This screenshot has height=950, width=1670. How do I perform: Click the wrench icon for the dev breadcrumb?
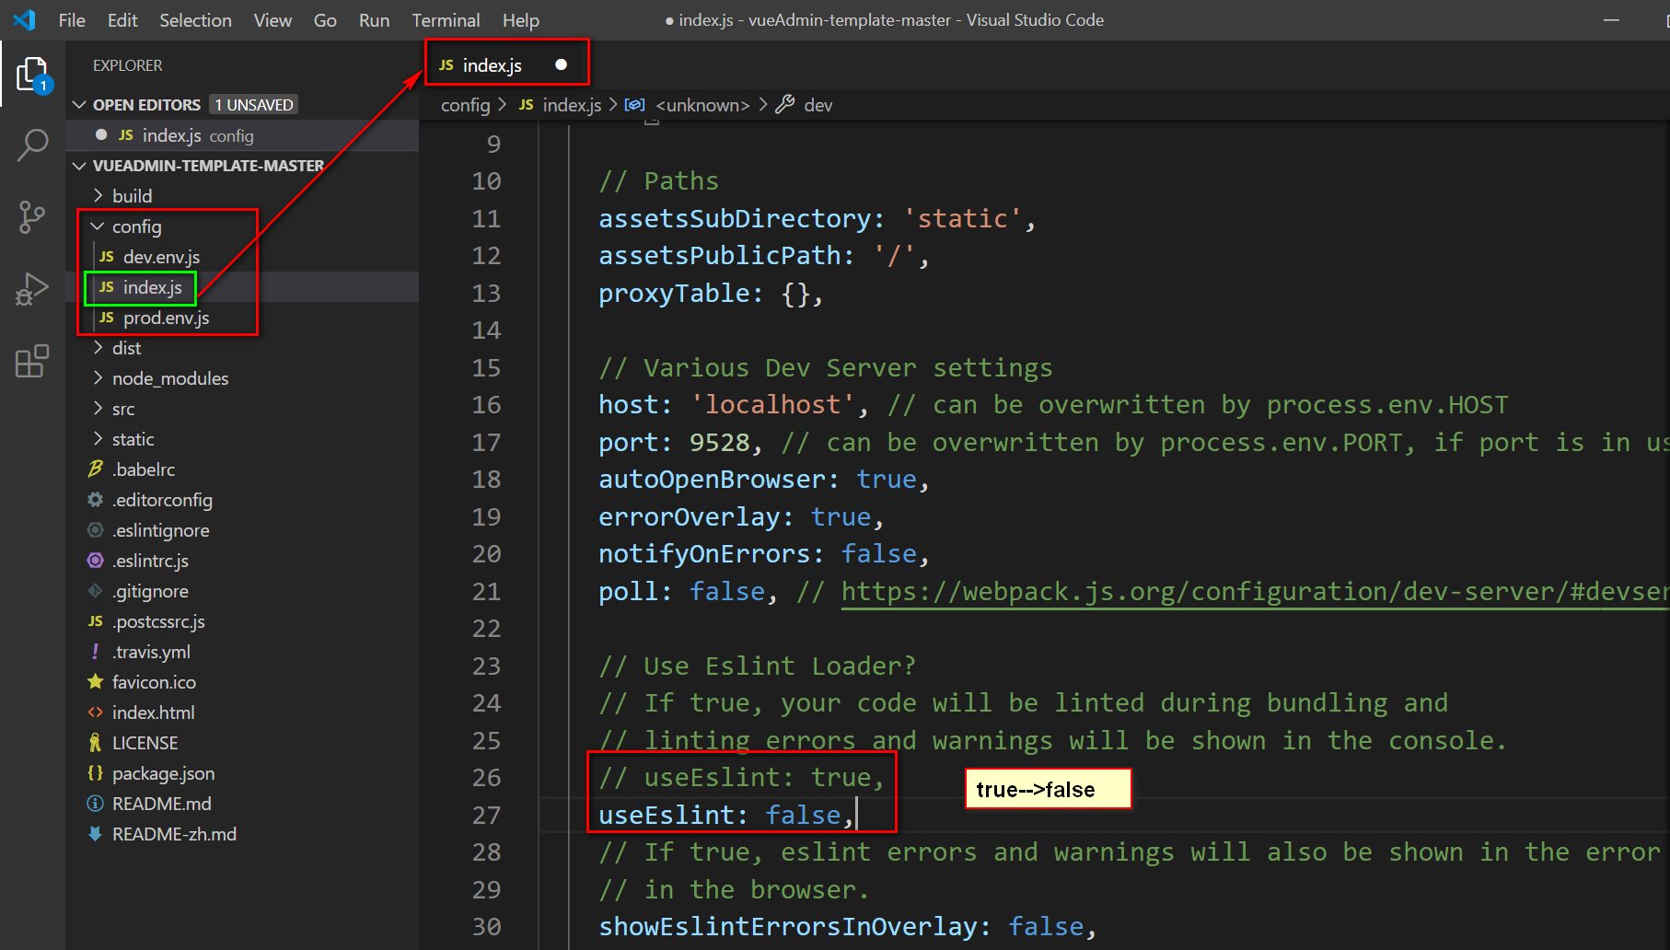pyautogui.click(x=785, y=105)
